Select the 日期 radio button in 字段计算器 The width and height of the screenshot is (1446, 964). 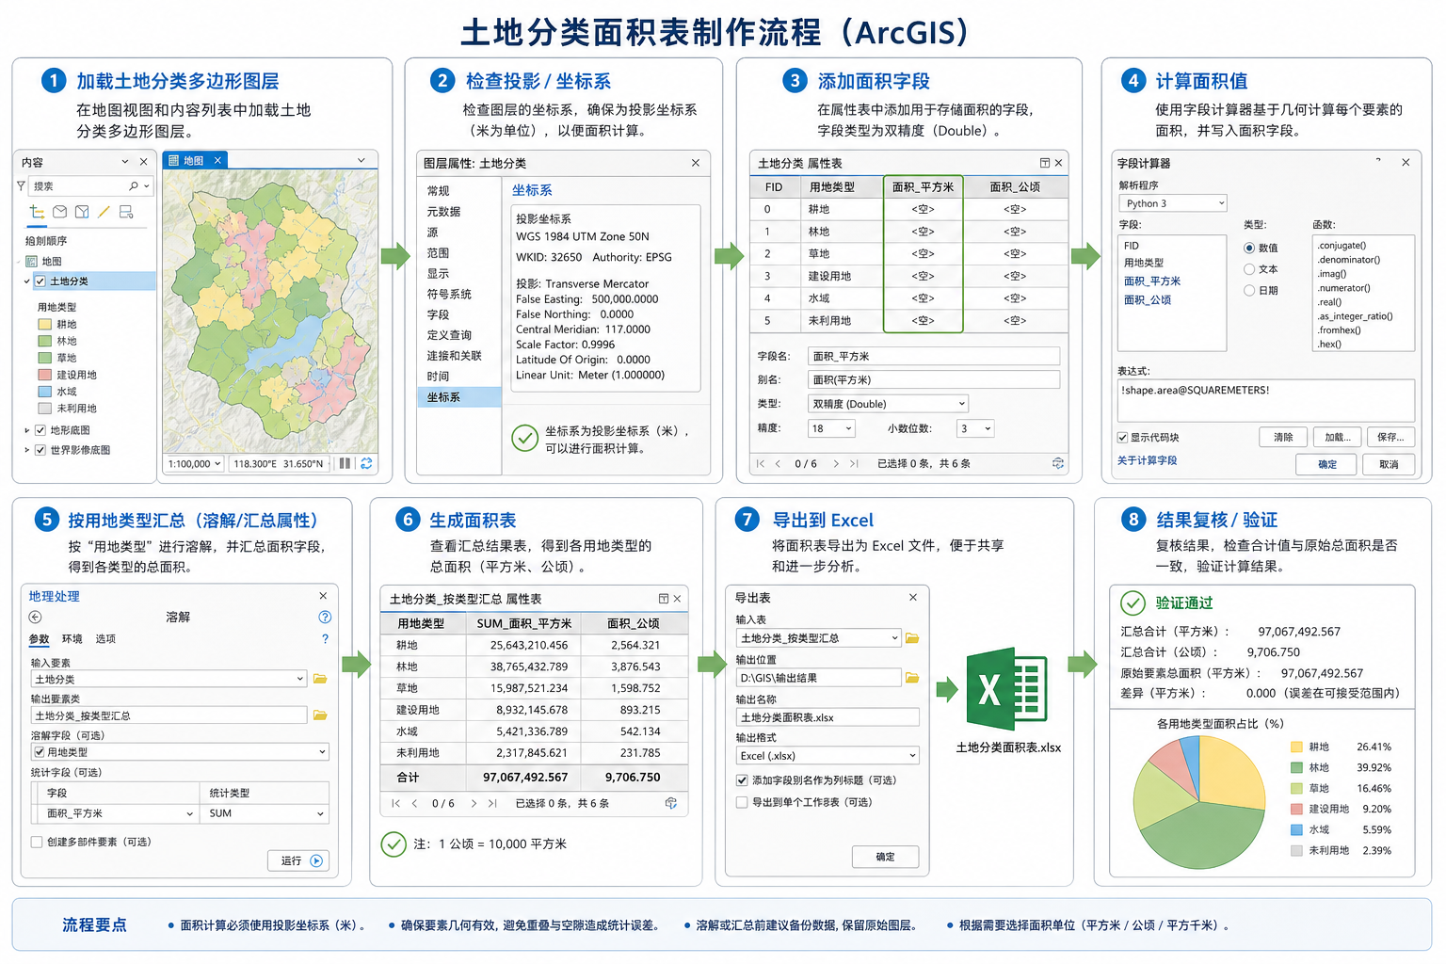(1249, 290)
